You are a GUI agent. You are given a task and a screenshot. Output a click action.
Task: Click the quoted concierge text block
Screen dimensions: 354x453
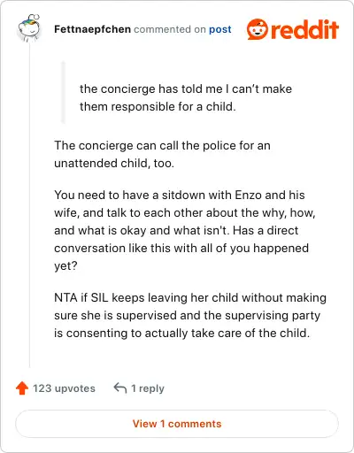coord(186,97)
